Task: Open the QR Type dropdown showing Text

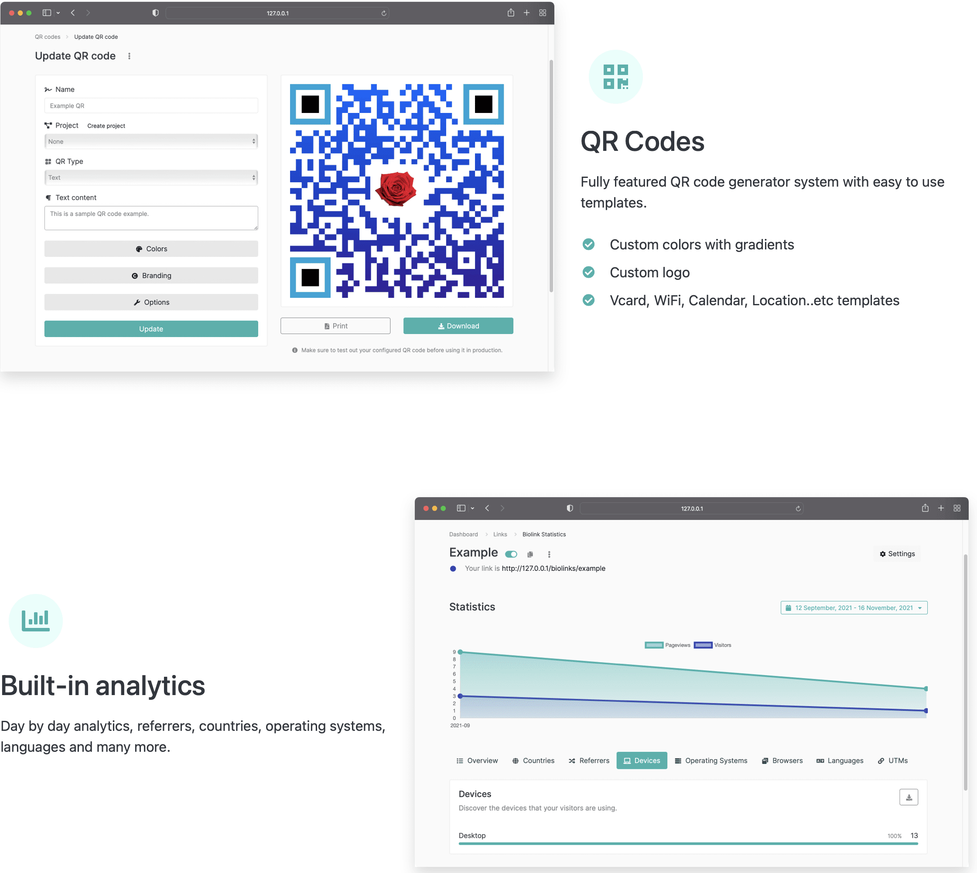Action: (x=150, y=177)
